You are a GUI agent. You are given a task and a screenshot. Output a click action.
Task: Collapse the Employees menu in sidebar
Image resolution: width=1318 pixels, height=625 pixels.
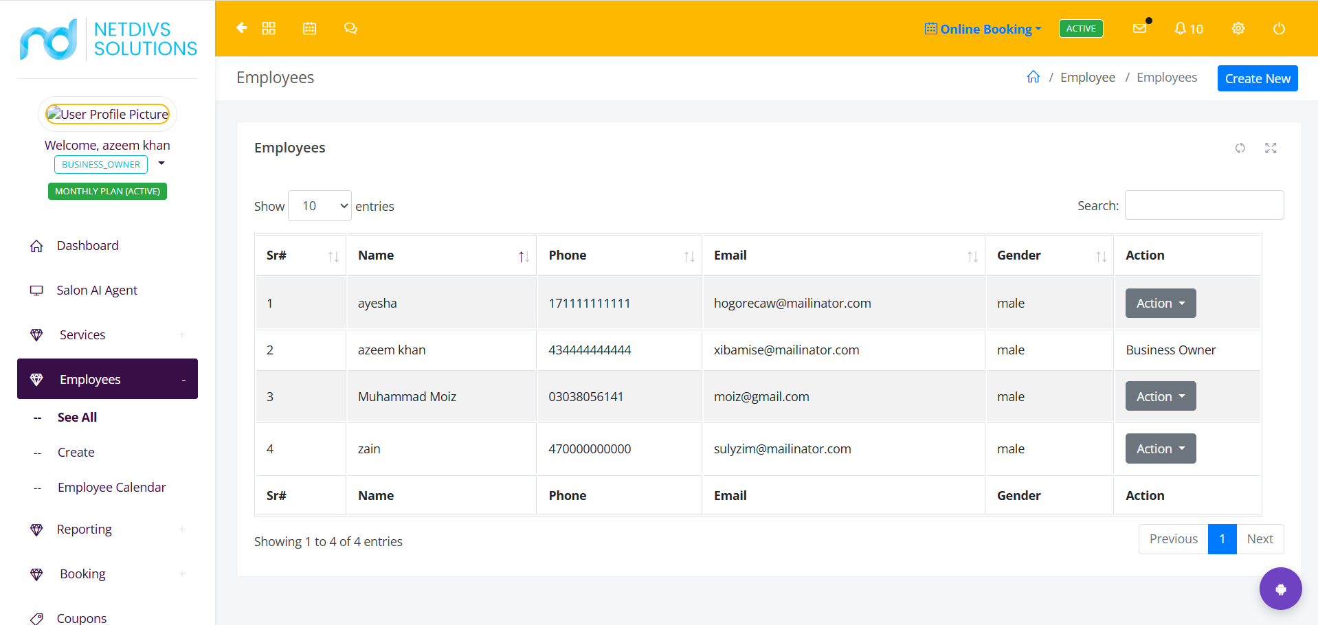pyautogui.click(x=107, y=379)
